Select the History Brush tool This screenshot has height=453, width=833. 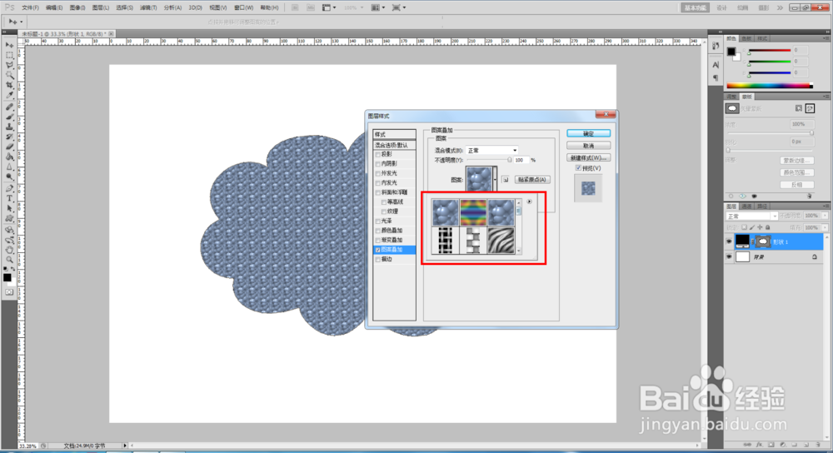point(9,137)
